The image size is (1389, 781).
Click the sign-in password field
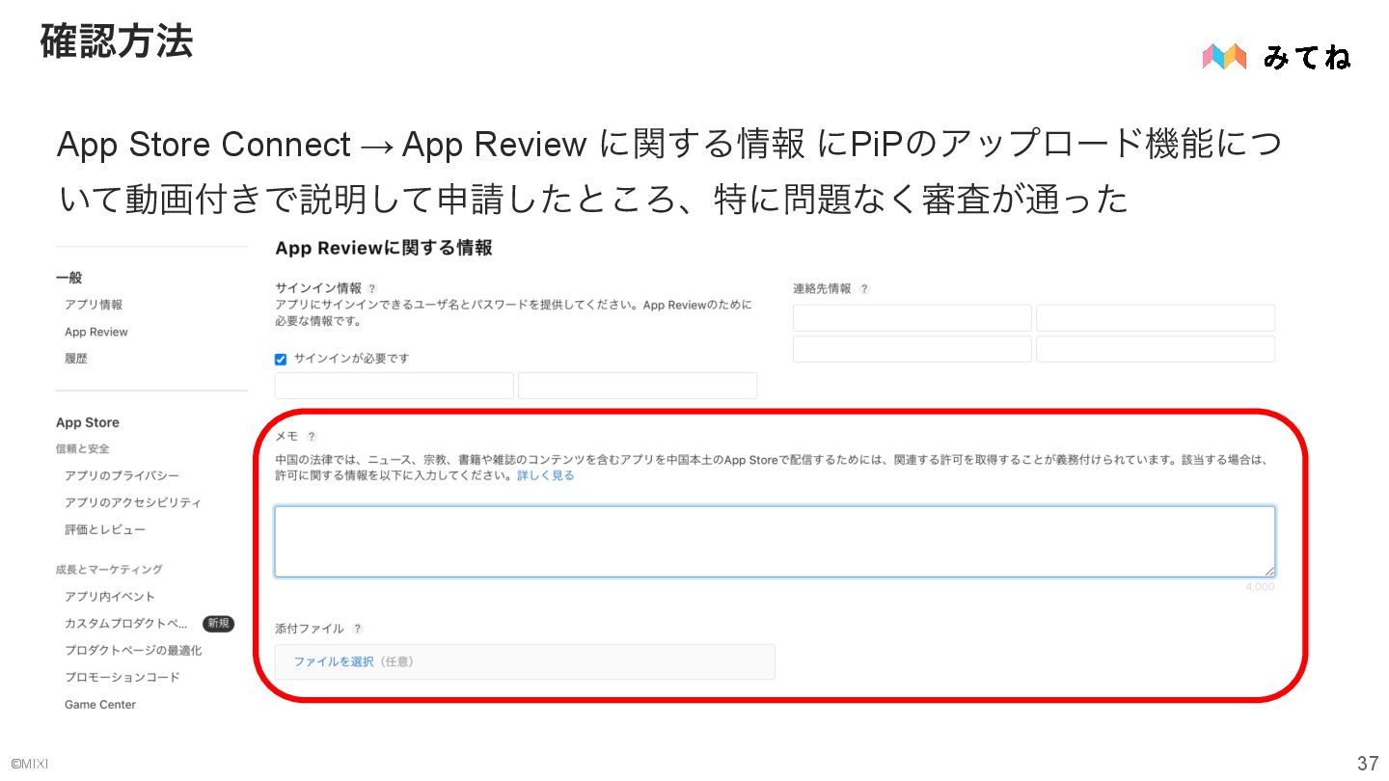click(638, 386)
